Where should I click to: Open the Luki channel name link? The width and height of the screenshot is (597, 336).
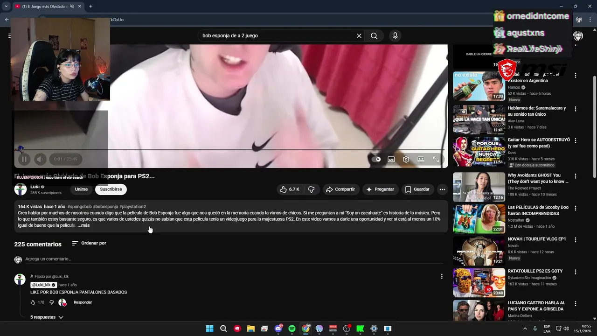pyautogui.click(x=35, y=187)
